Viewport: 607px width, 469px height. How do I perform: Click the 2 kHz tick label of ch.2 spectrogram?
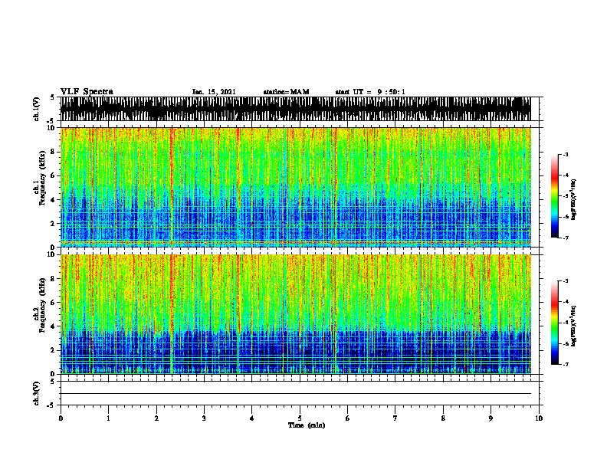click(54, 350)
